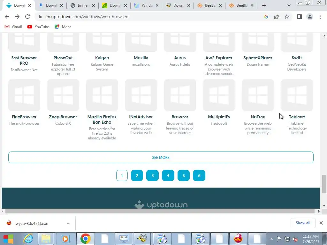Open the Gmail bookmark
Viewport: 327px width, 245px height.
click(x=13, y=27)
